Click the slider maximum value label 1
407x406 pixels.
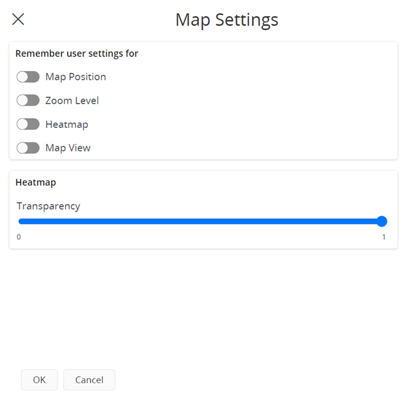384,237
